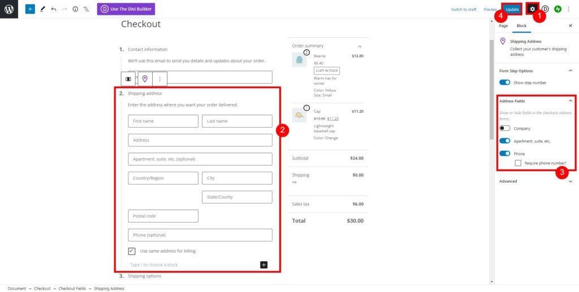Enable the Company field toggle
The width and height of the screenshot is (579, 292).
[x=505, y=128]
